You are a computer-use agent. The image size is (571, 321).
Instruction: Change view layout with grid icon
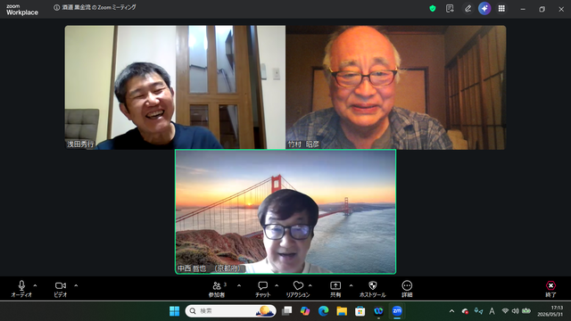point(501,8)
